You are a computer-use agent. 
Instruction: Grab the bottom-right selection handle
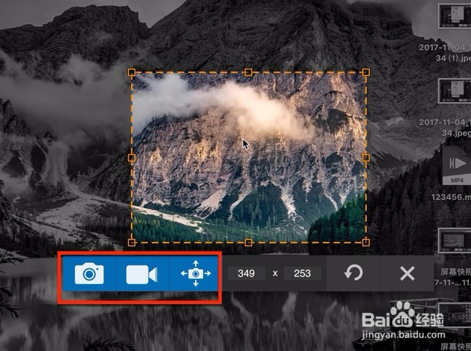point(365,242)
